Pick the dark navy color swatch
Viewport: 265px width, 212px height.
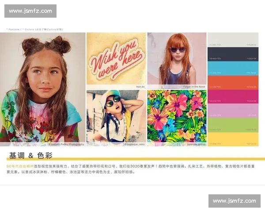(x=233, y=54)
